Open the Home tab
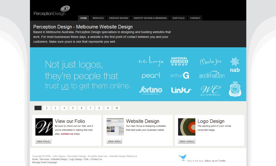Screen dimensions: 276x166 tap(83, 18)
